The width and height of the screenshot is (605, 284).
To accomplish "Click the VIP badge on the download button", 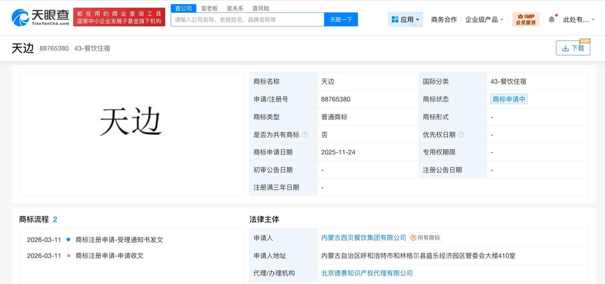I will tap(584, 42).
